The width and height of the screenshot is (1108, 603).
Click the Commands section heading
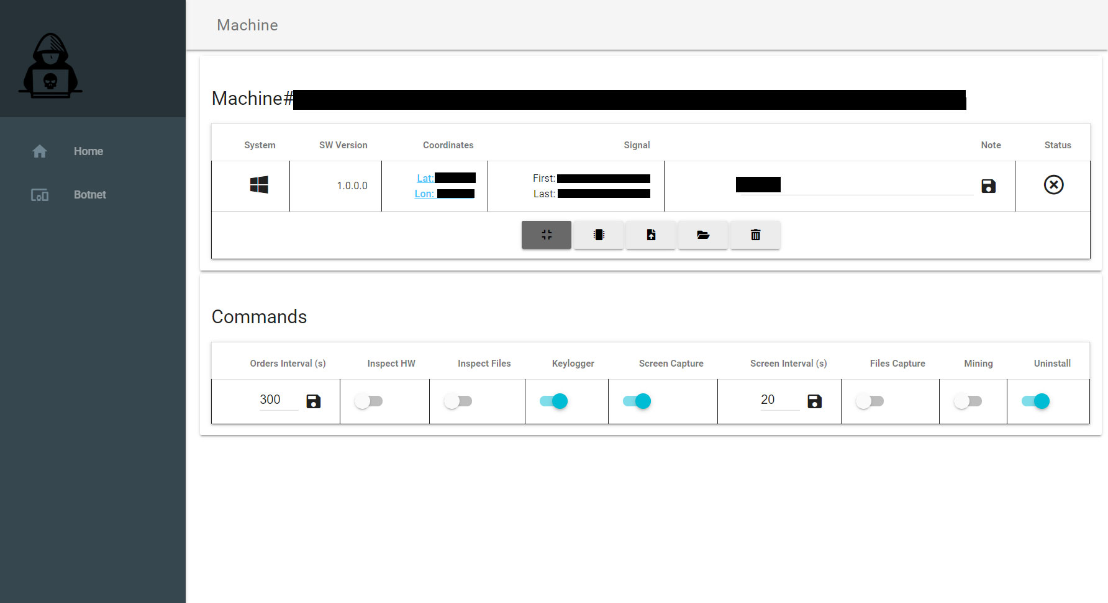click(x=259, y=316)
